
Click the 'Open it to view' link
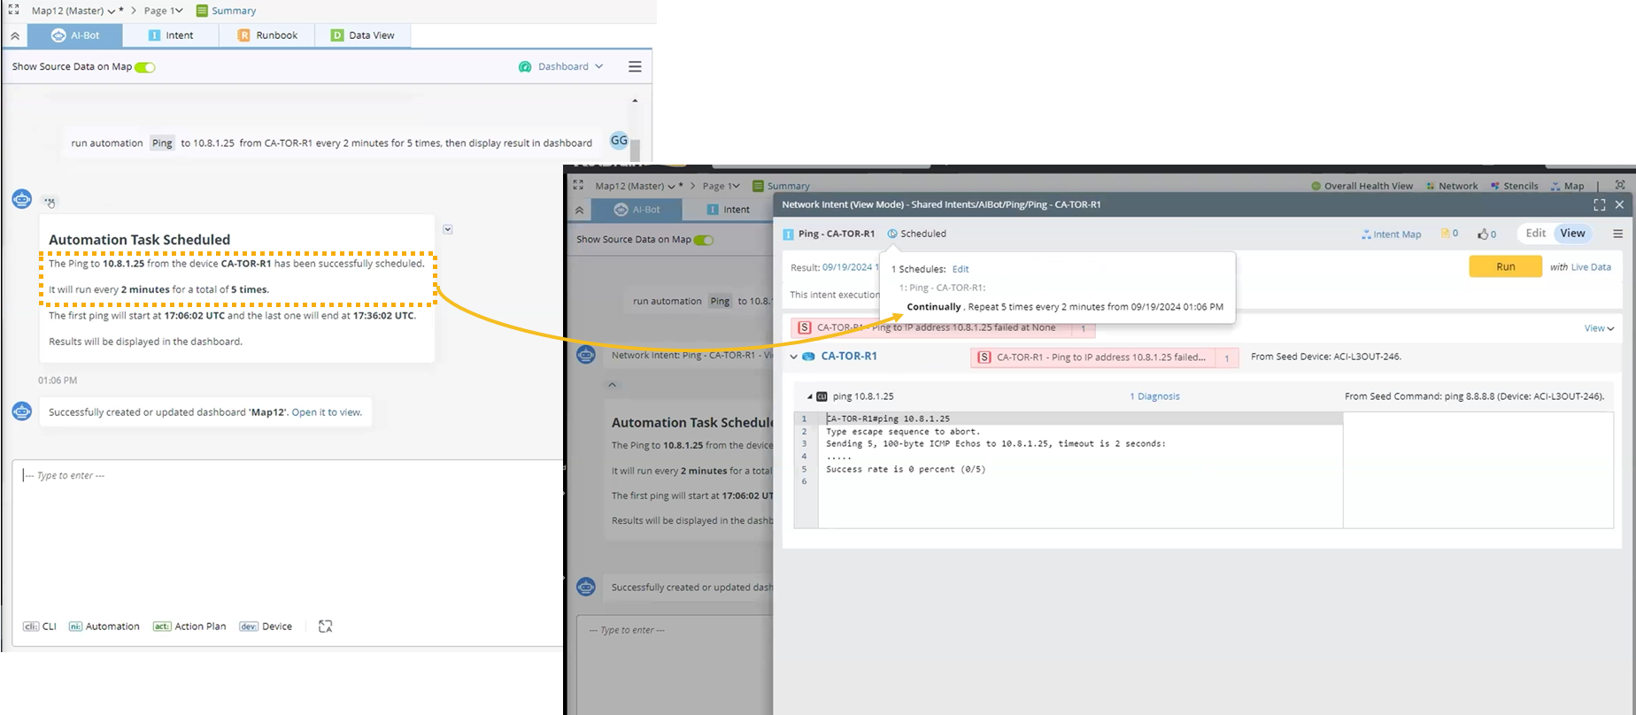(x=327, y=412)
